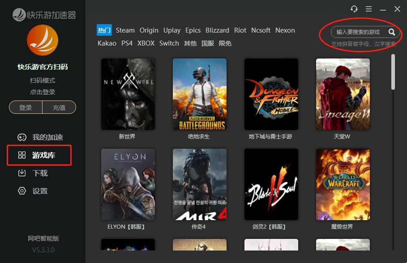Click the 我的加速 gamepad icon
The width and height of the screenshot is (407, 263).
(x=22, y=137)
